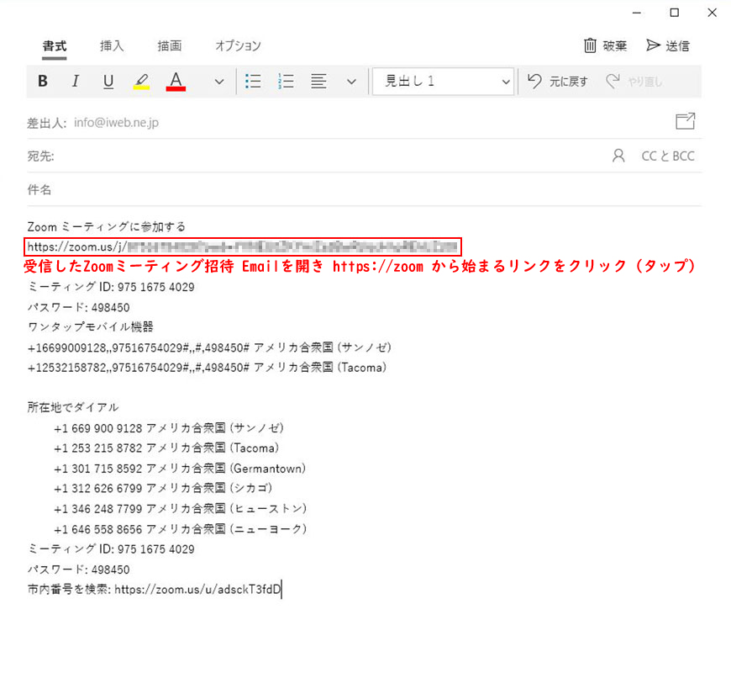This screenshot has height=673, width=731.
Task: Click the 件名 subject field
Action: click(364, 189)
